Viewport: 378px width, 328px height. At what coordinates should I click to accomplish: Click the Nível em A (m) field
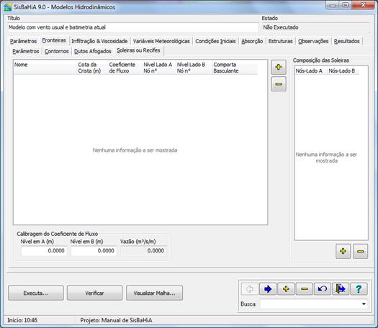click(44, 251)
